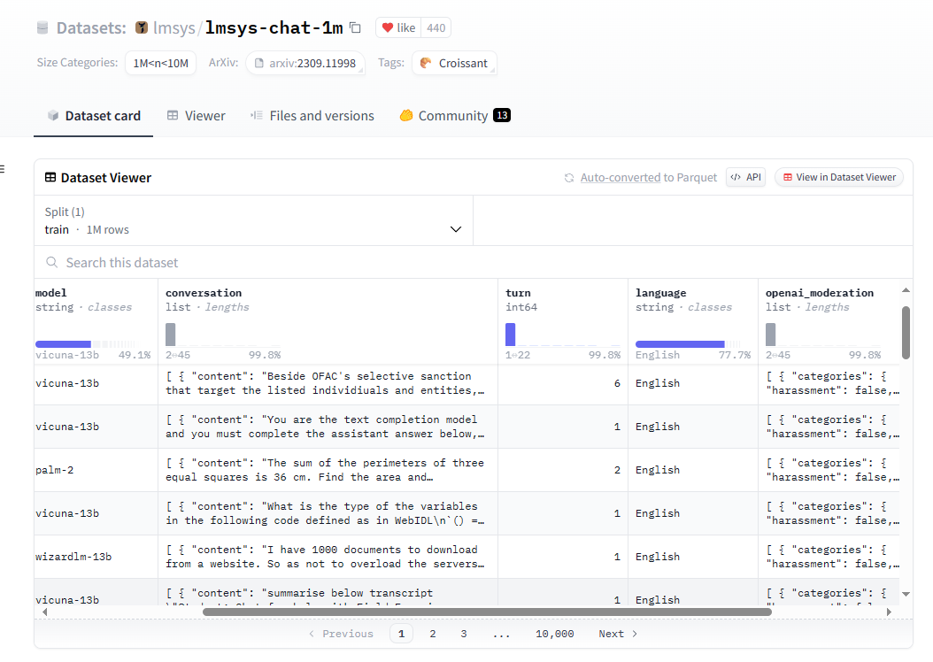Image resolution: width=933 pixels, height=662 pixels.
Task: Click the turn value 6 cell
Action: [x=563, y=383]
